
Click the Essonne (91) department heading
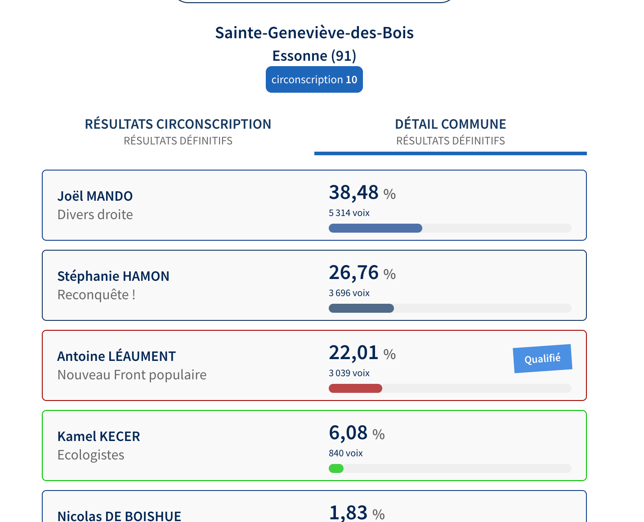314,56
